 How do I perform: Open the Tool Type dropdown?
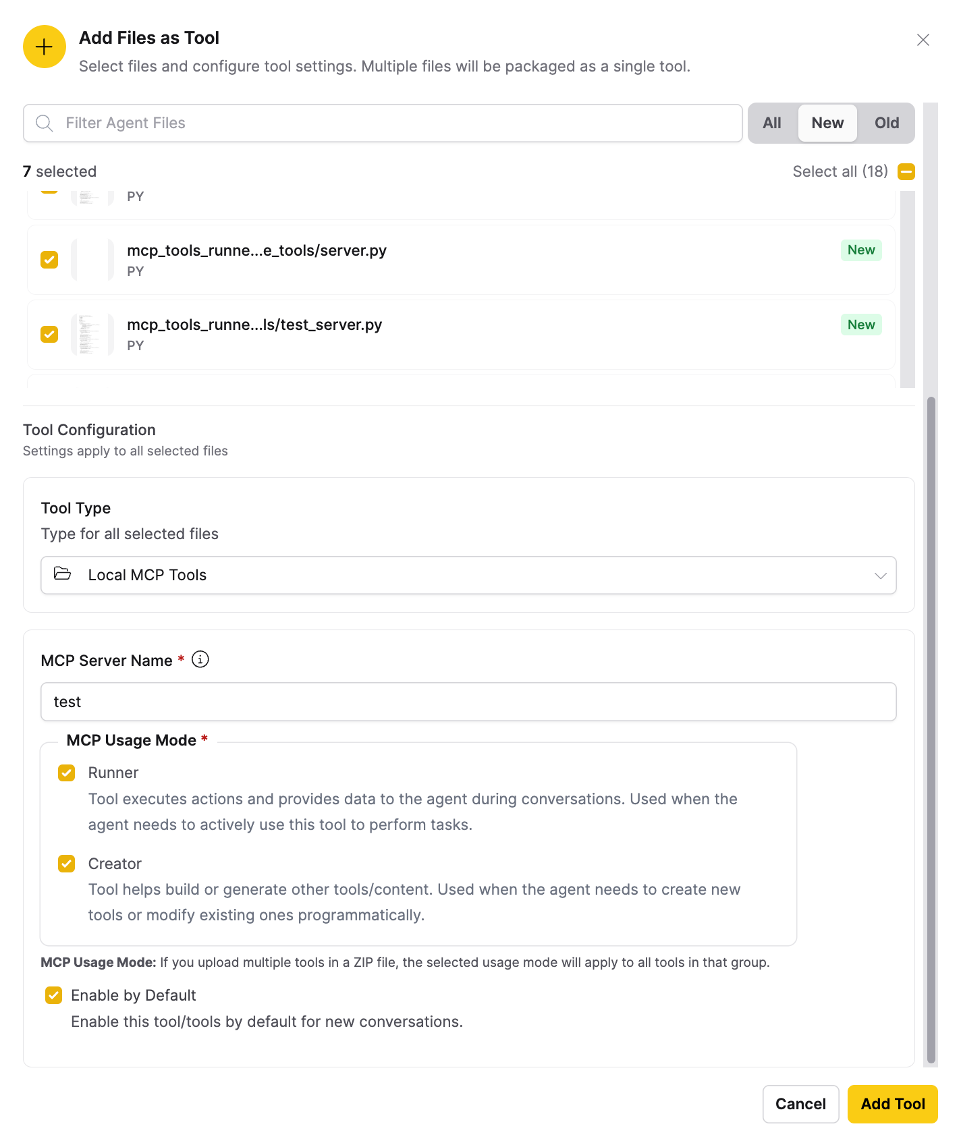point(468,575)
